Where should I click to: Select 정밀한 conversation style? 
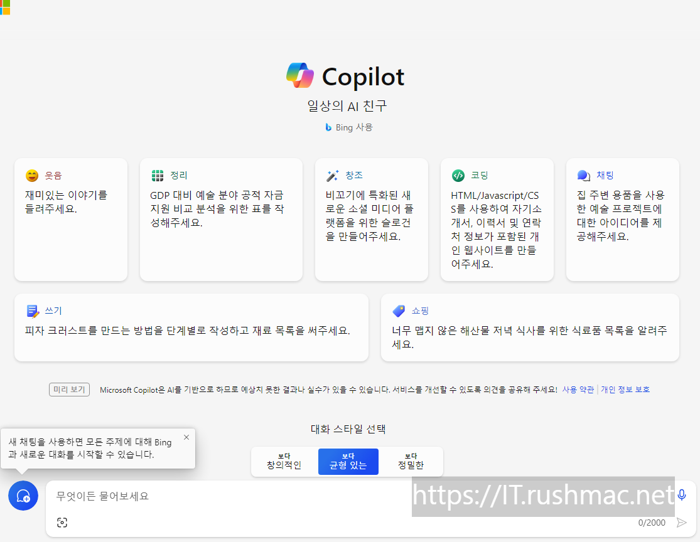tap(411, 462)
